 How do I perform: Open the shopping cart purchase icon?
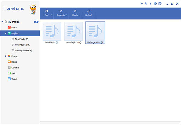pos(141,4)
